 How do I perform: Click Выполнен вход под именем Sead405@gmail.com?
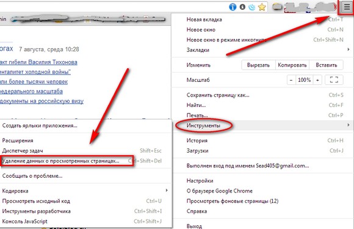point(263,165)
